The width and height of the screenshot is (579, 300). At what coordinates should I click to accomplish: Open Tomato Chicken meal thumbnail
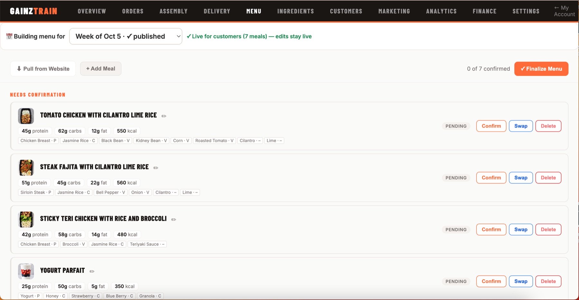pos(26,116)
